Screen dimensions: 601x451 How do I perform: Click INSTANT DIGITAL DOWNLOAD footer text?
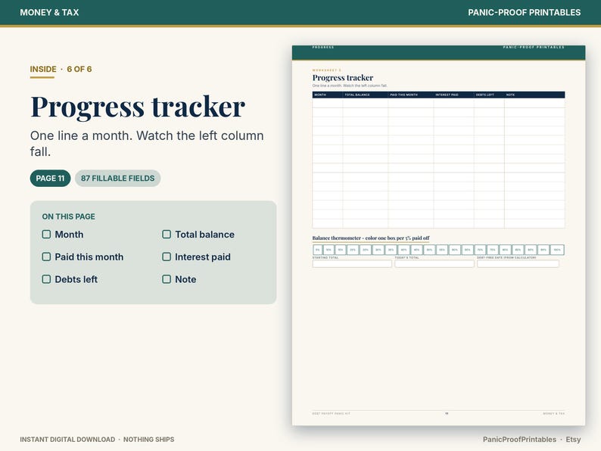(x=67, y=439)
